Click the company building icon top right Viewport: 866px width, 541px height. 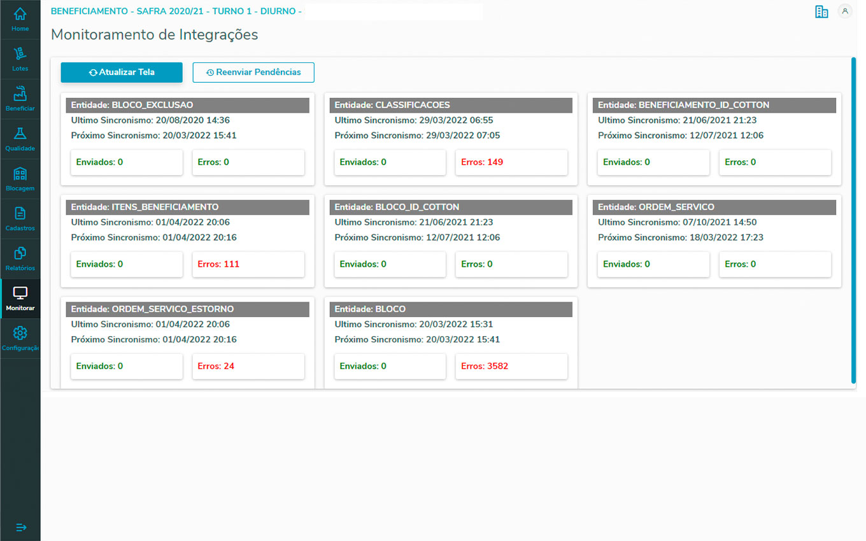click(821, 11)
